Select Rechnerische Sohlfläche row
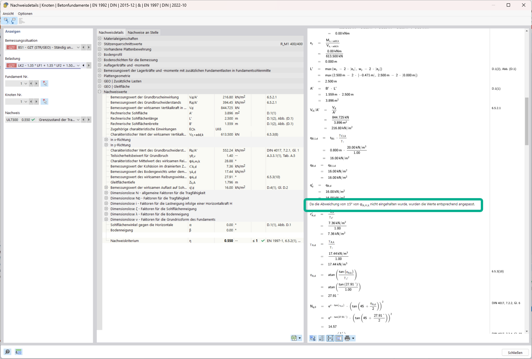The image size is (532, 359). pyautogui.click(x=203, y=113)
